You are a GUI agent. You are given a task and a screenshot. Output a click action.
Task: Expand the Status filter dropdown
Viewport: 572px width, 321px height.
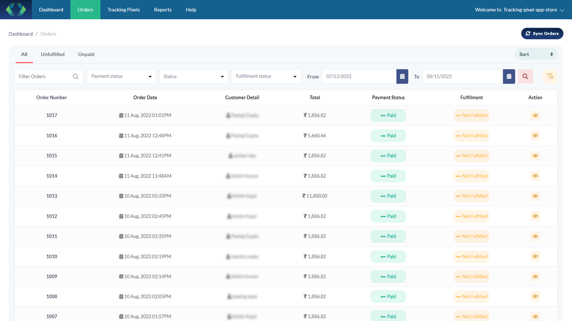193,76
